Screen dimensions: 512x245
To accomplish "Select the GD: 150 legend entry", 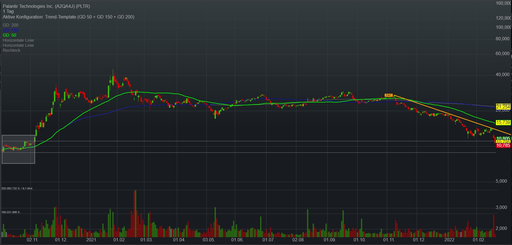I will click(11, 30).
